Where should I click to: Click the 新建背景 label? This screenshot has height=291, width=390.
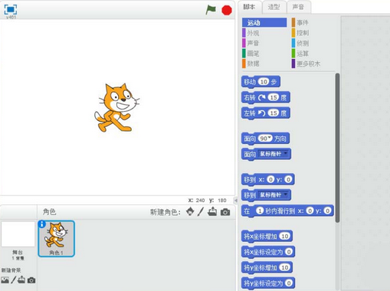tap(11, 270)
